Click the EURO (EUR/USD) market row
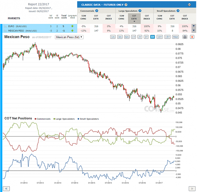The height and width of the screenshot is (192, 197). point(40,26)
